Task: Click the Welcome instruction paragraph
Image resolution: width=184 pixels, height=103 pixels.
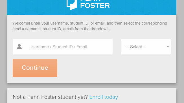Action: tap(90, 26)
